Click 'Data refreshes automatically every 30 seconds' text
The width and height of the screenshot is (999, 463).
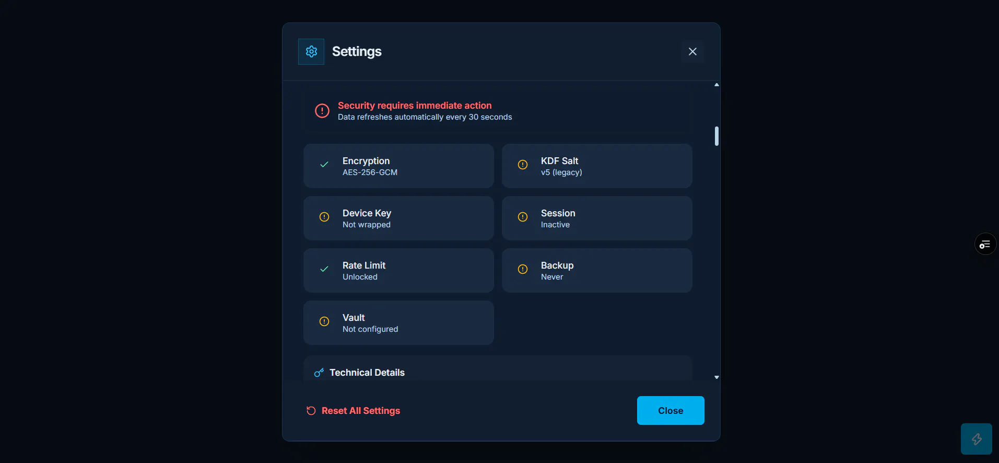425,117
